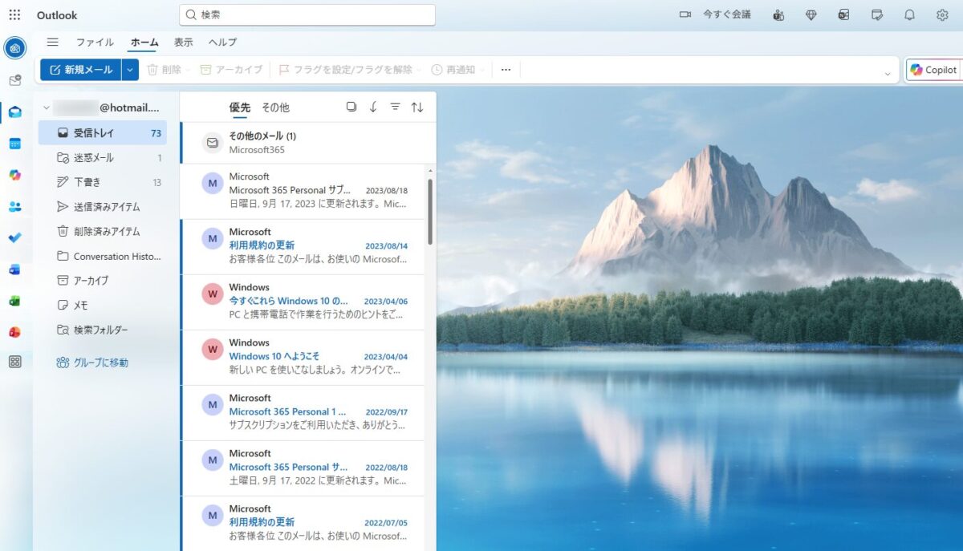
Task: Open the People app icon
Action: [x=16, y=206]
